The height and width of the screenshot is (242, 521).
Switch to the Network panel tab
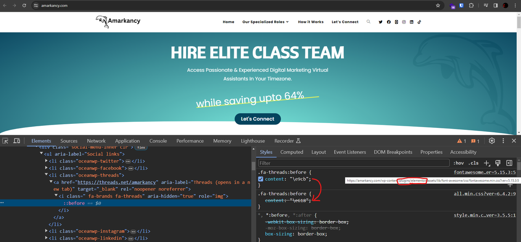[96, 141]
